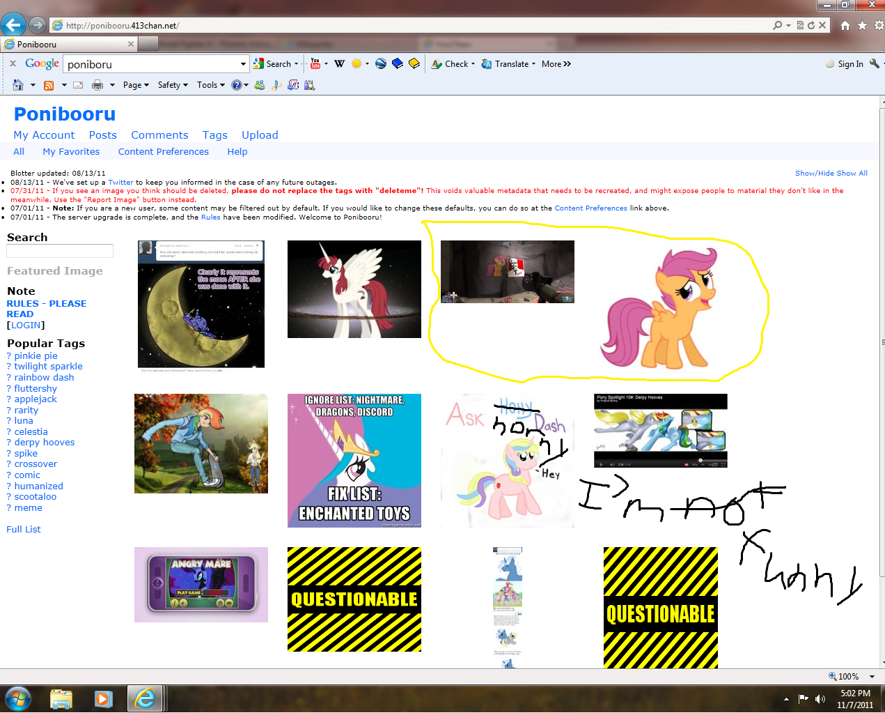The height and width of the screenshot is (713, 885).
Task: Open the pinkie pie tag
Action: click(x=36, y=355)
